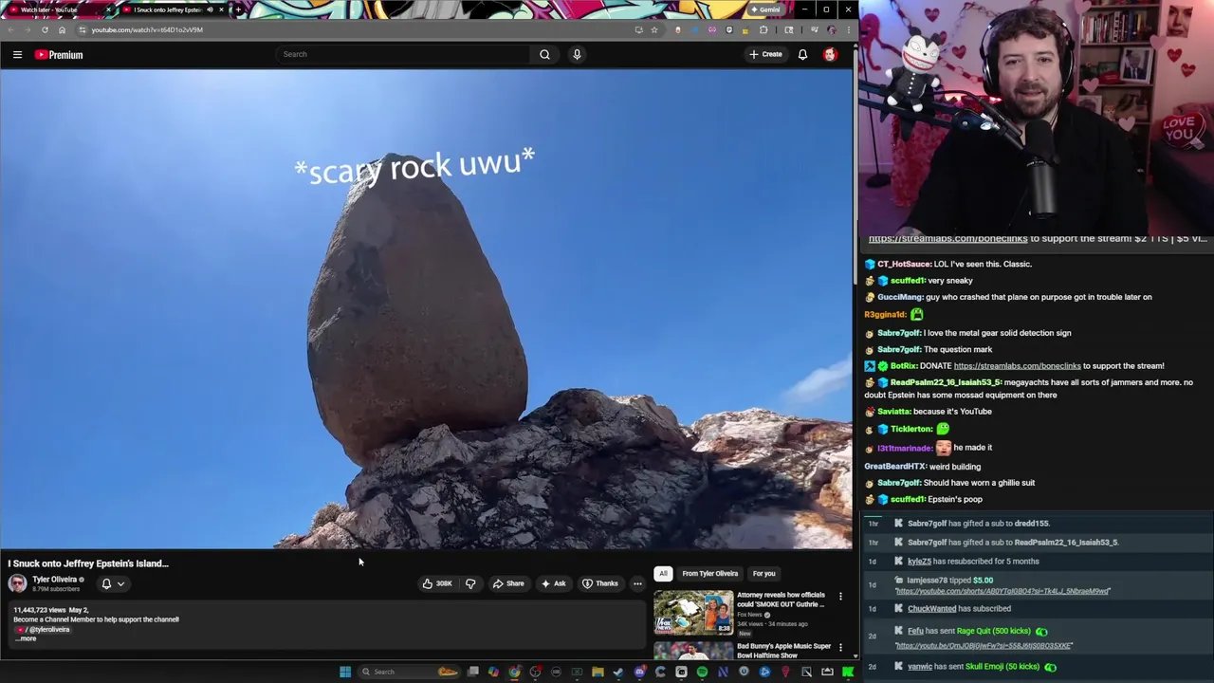The width and height of the screenshot is (1214, 683).
Task: Like the video with thumbs up
Action: pyautogui.click(x=437, y=583)
